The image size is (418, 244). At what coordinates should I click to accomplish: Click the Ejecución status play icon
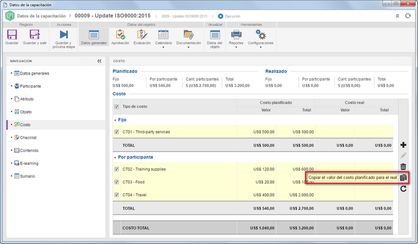[x=220, y=16]
